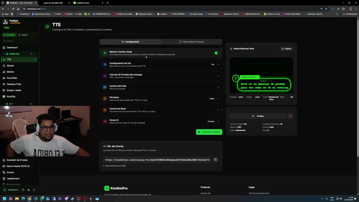Click the theme palette icon
This screenshot has width=359, height=202.
23,190
